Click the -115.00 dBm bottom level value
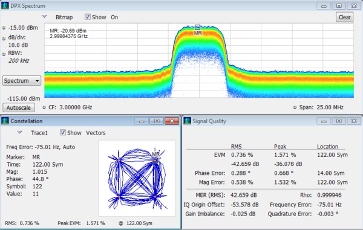Screen dimensions: 363x230 [x=24, y=98]
